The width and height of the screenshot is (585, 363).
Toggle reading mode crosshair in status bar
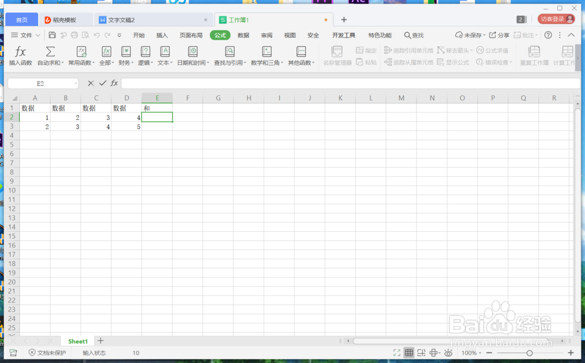pyautogui.click(x=434, y=353)
